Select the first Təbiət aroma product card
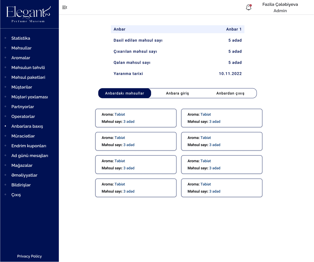Viewport: 314px width, 262px height. coord(136,118)
